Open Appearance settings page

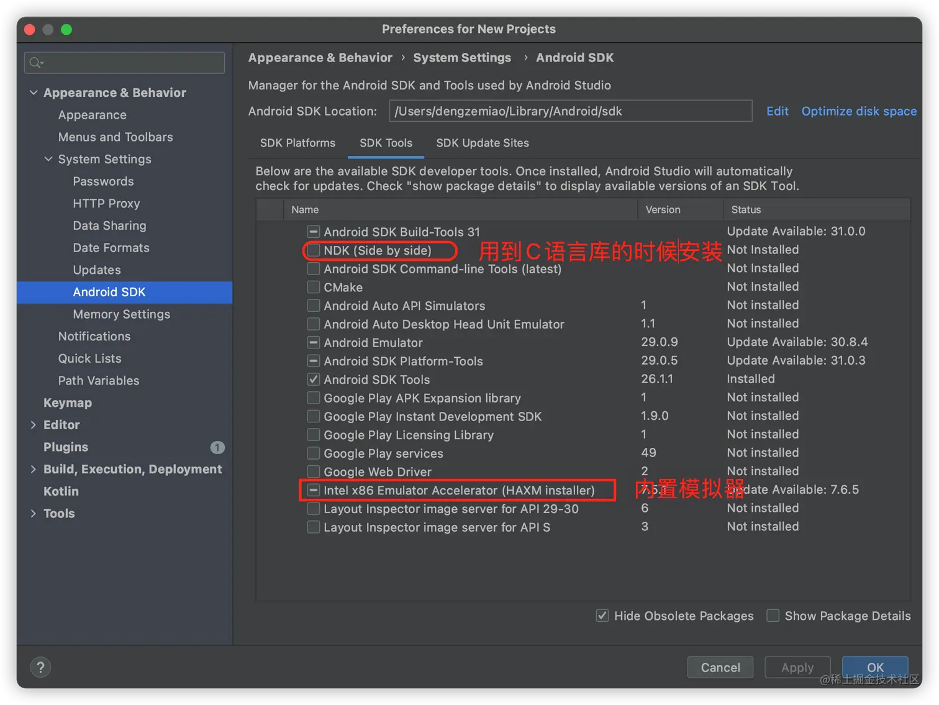coord(93,115)
